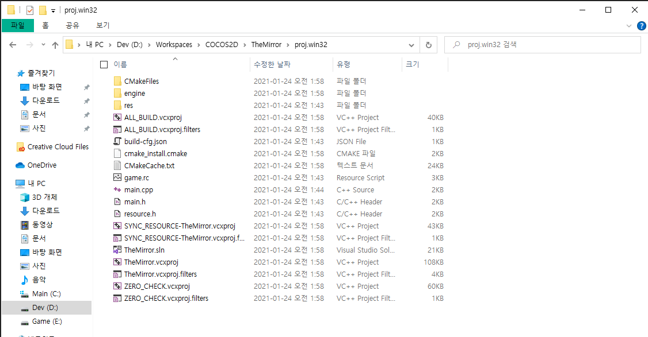Select TheMirror.sln Visual Studio solution icon
Screen dimensions: 648x337
(117, 250)
